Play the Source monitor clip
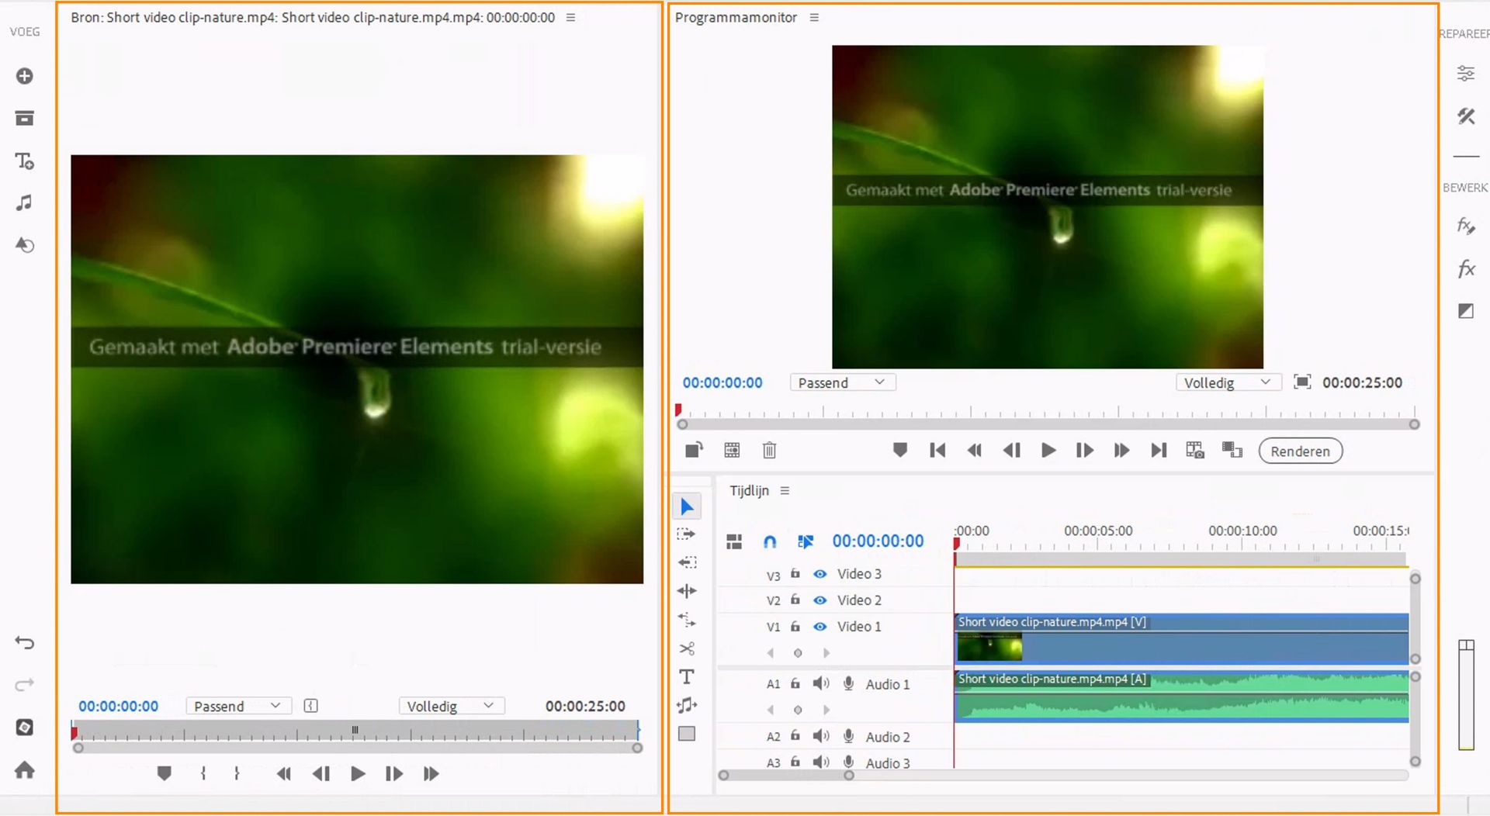 358,773
